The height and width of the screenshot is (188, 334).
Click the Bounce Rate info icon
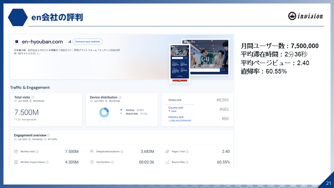click(187, 162)
